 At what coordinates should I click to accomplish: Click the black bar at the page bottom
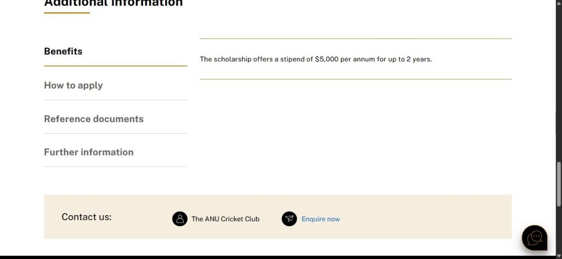[274, 257]
